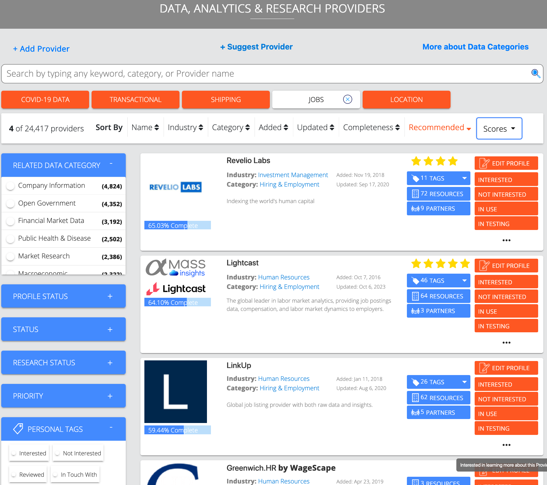Select the JOBS filter tab
Viewport: 547px width, 485px height.
click(316, 100)
